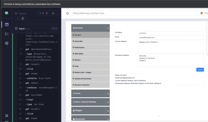This screenshot has width=208, height=122.
Task: Click the selector playground crosshair icon
Action: [67, 13]
